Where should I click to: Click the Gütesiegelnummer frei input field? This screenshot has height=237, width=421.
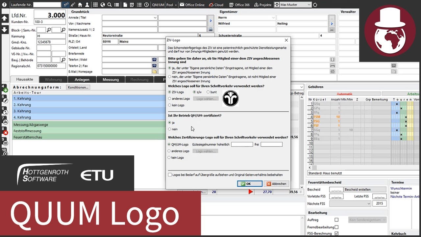(x=271, y=144)
